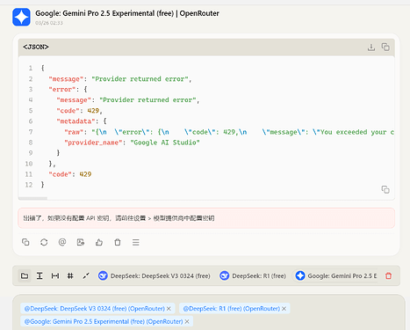Mark response useful with thumbs-up icon
The width and height of the screenshot is (410, 330).
coord(99,242)
